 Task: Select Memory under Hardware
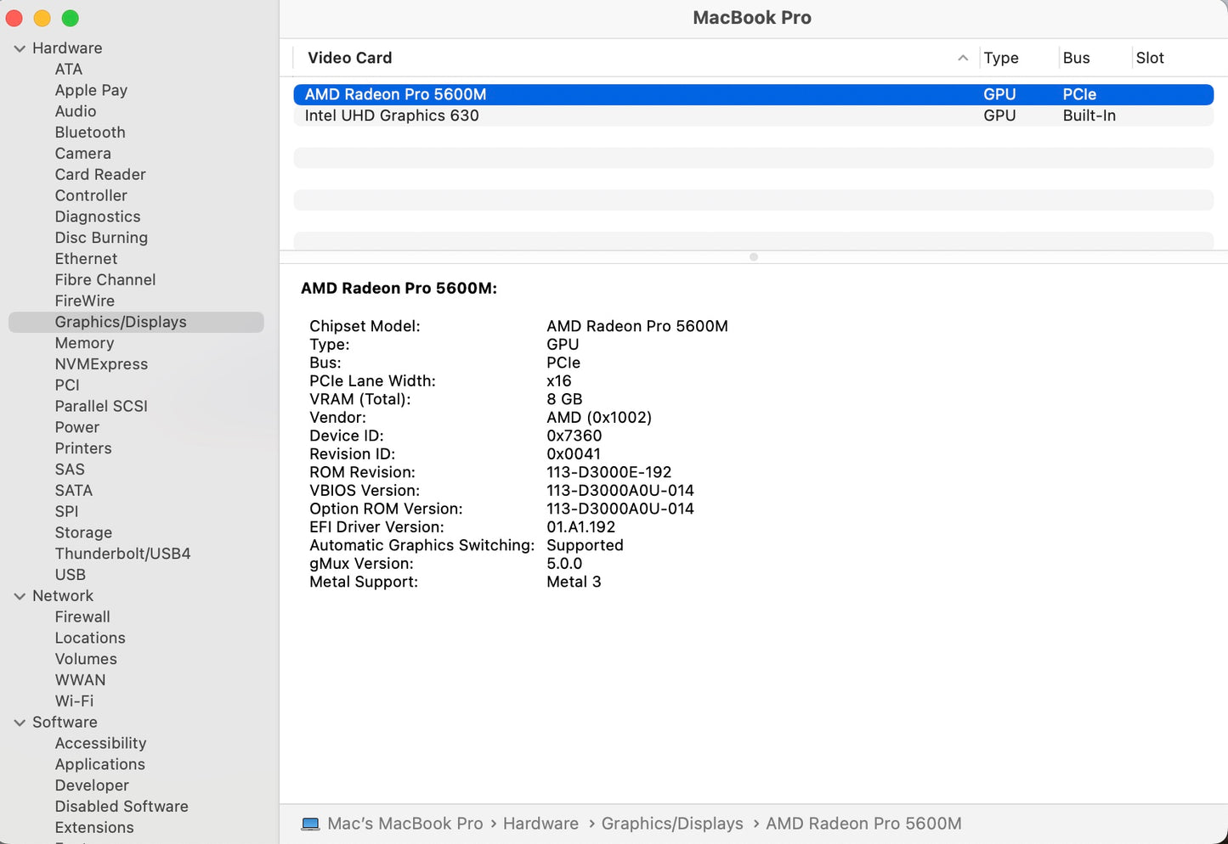tap(84, 343)
